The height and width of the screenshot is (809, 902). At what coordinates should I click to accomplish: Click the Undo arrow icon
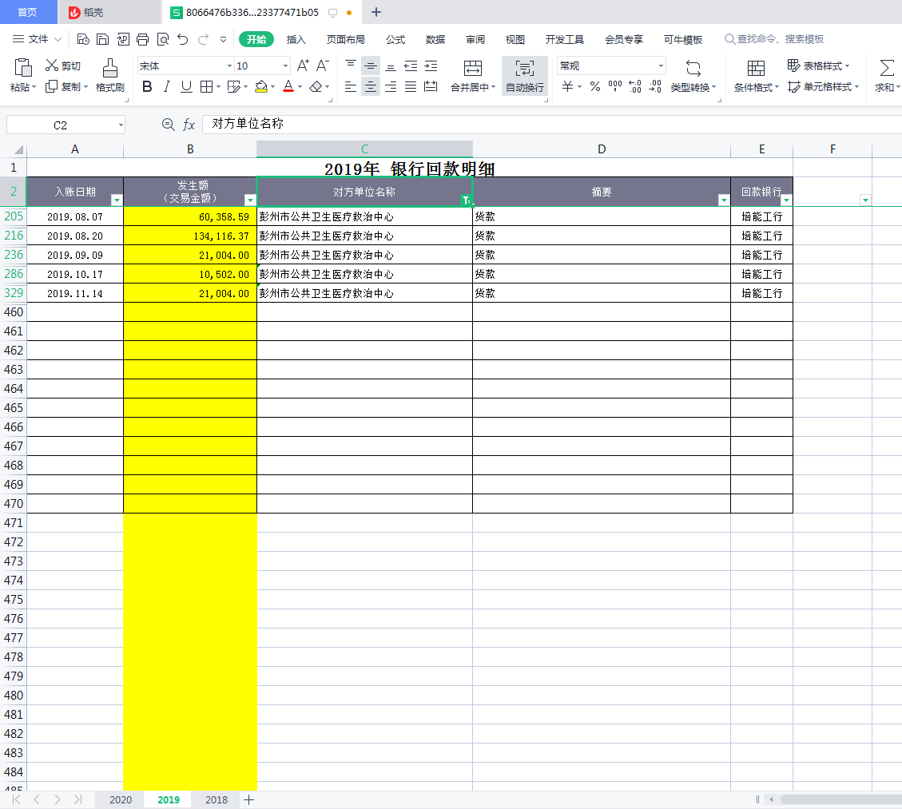pos(183,39)
